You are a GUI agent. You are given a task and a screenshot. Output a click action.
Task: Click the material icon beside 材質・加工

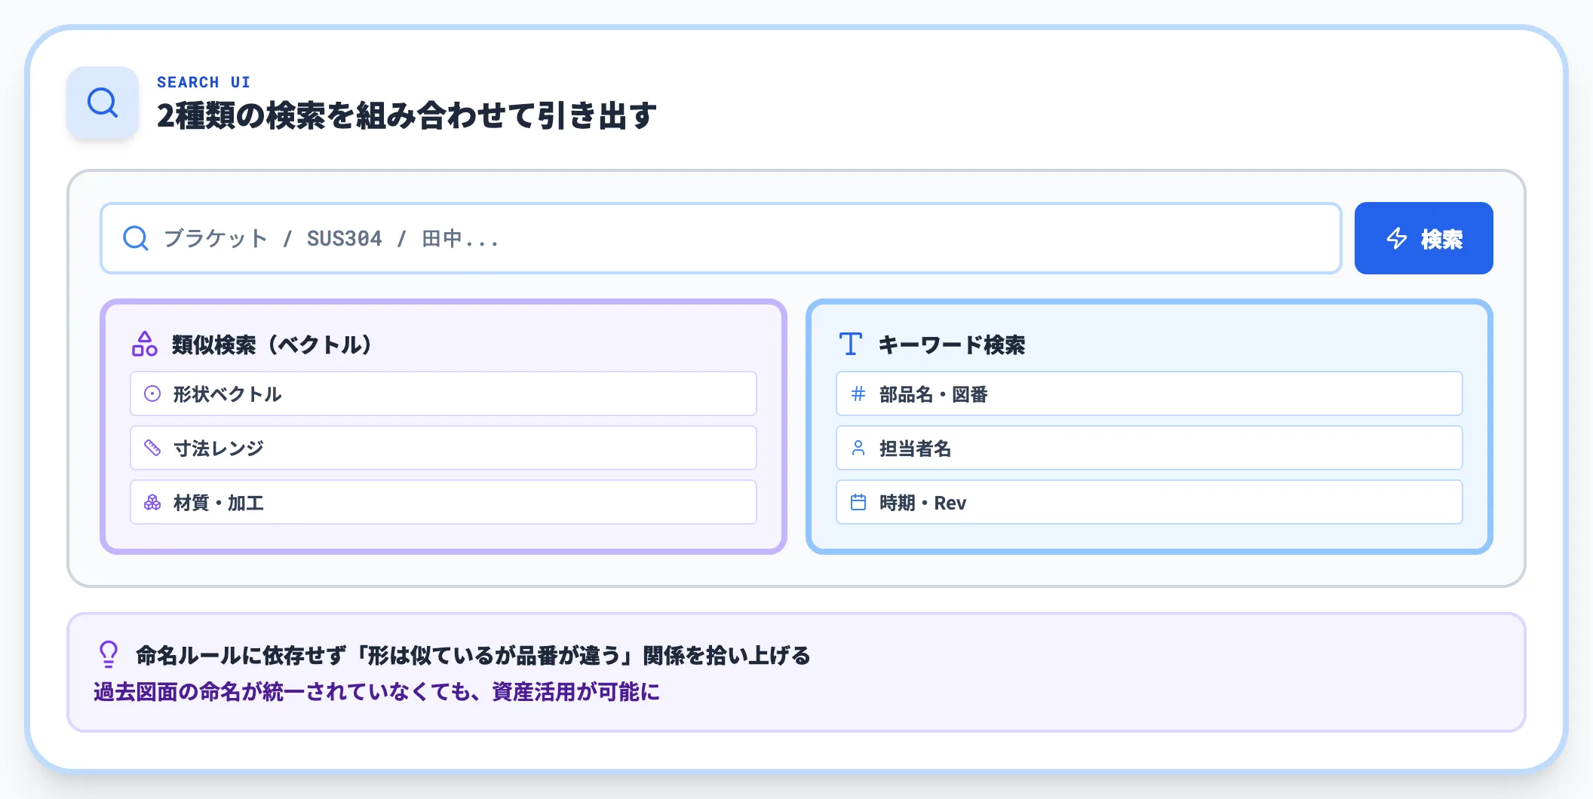[x=152, y=502]
